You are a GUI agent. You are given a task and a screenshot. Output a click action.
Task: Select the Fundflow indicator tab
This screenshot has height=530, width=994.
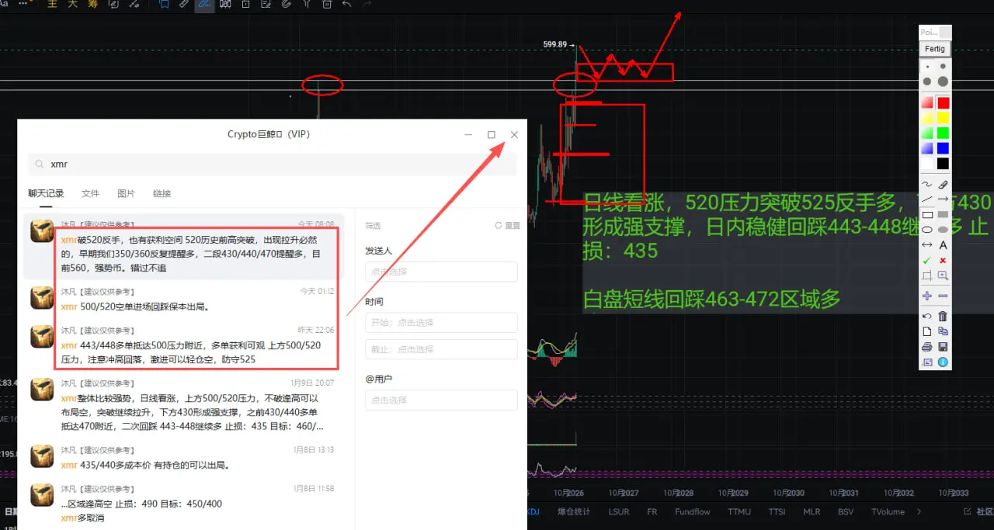(x=693, y=512)
